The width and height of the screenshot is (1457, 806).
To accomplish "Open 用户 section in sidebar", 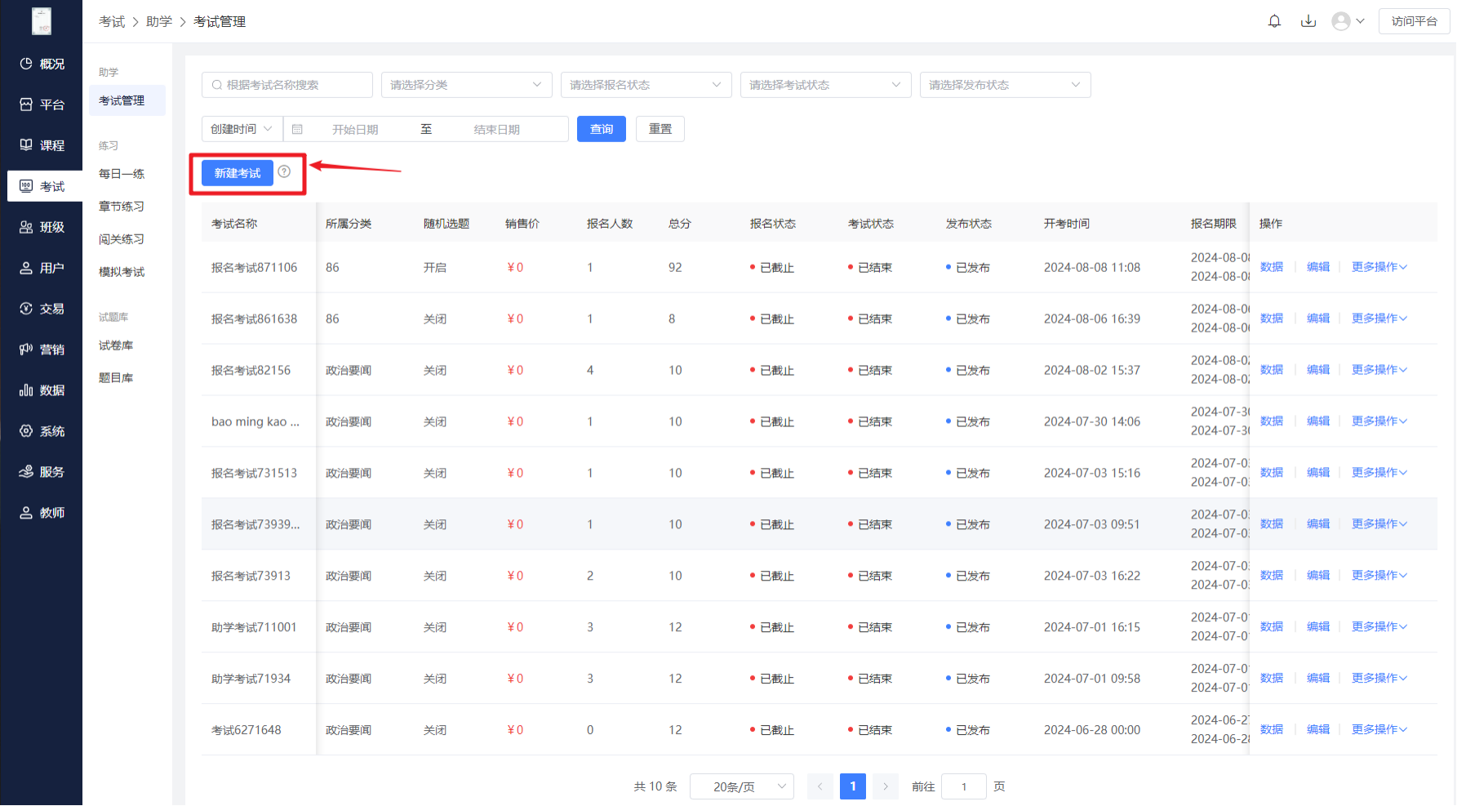I will pos(42,268).
